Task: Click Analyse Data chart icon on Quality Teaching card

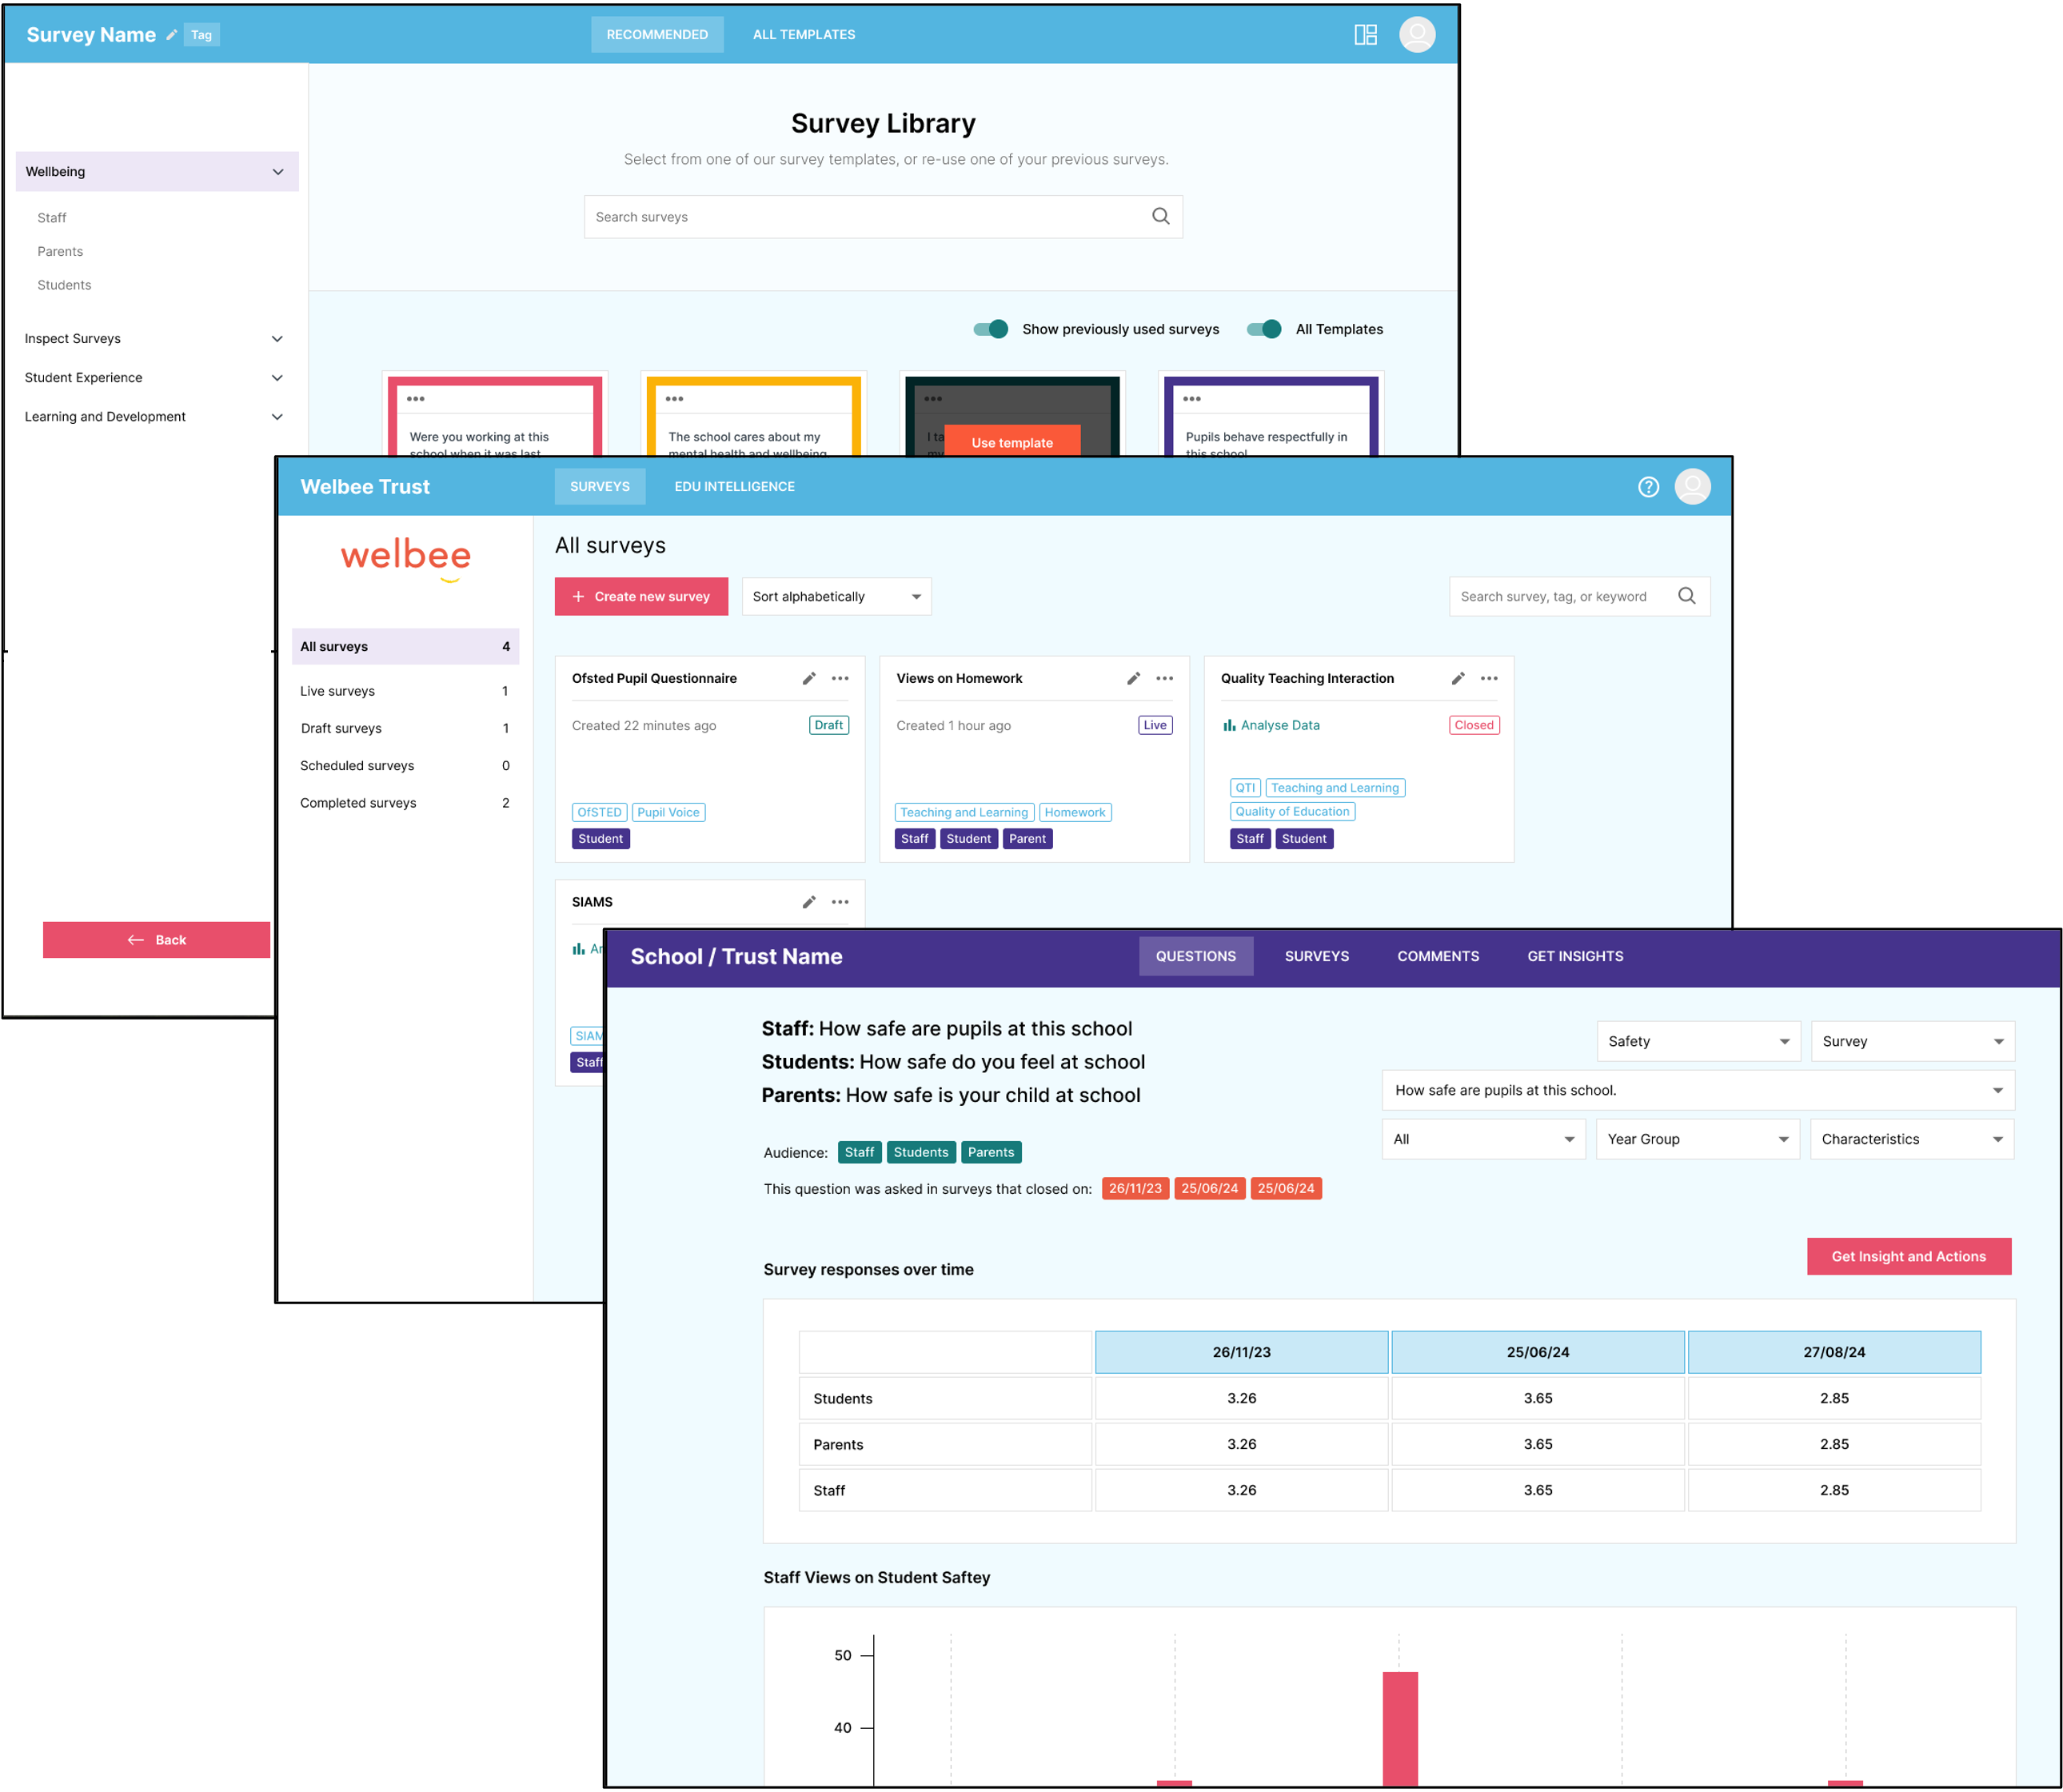Action: 1229,726
